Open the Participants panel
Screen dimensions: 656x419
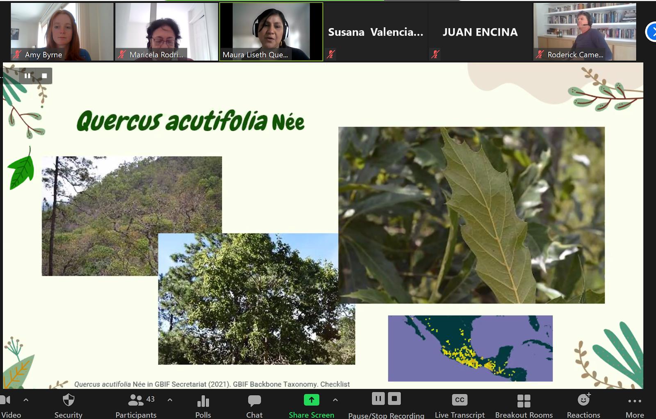tap(137, 400)
